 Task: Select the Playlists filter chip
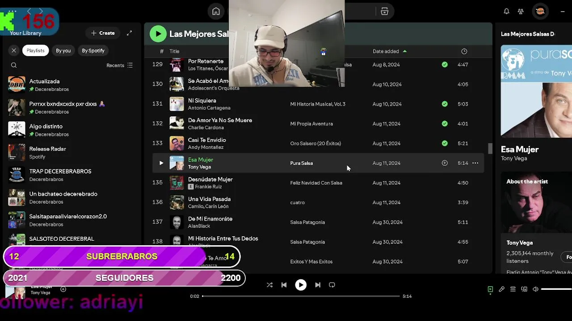pos(35,50)
